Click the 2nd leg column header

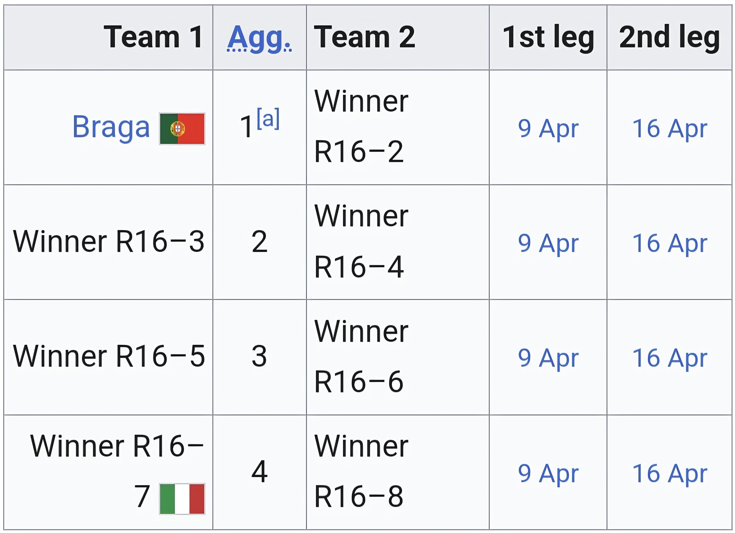tap(669, 37)
